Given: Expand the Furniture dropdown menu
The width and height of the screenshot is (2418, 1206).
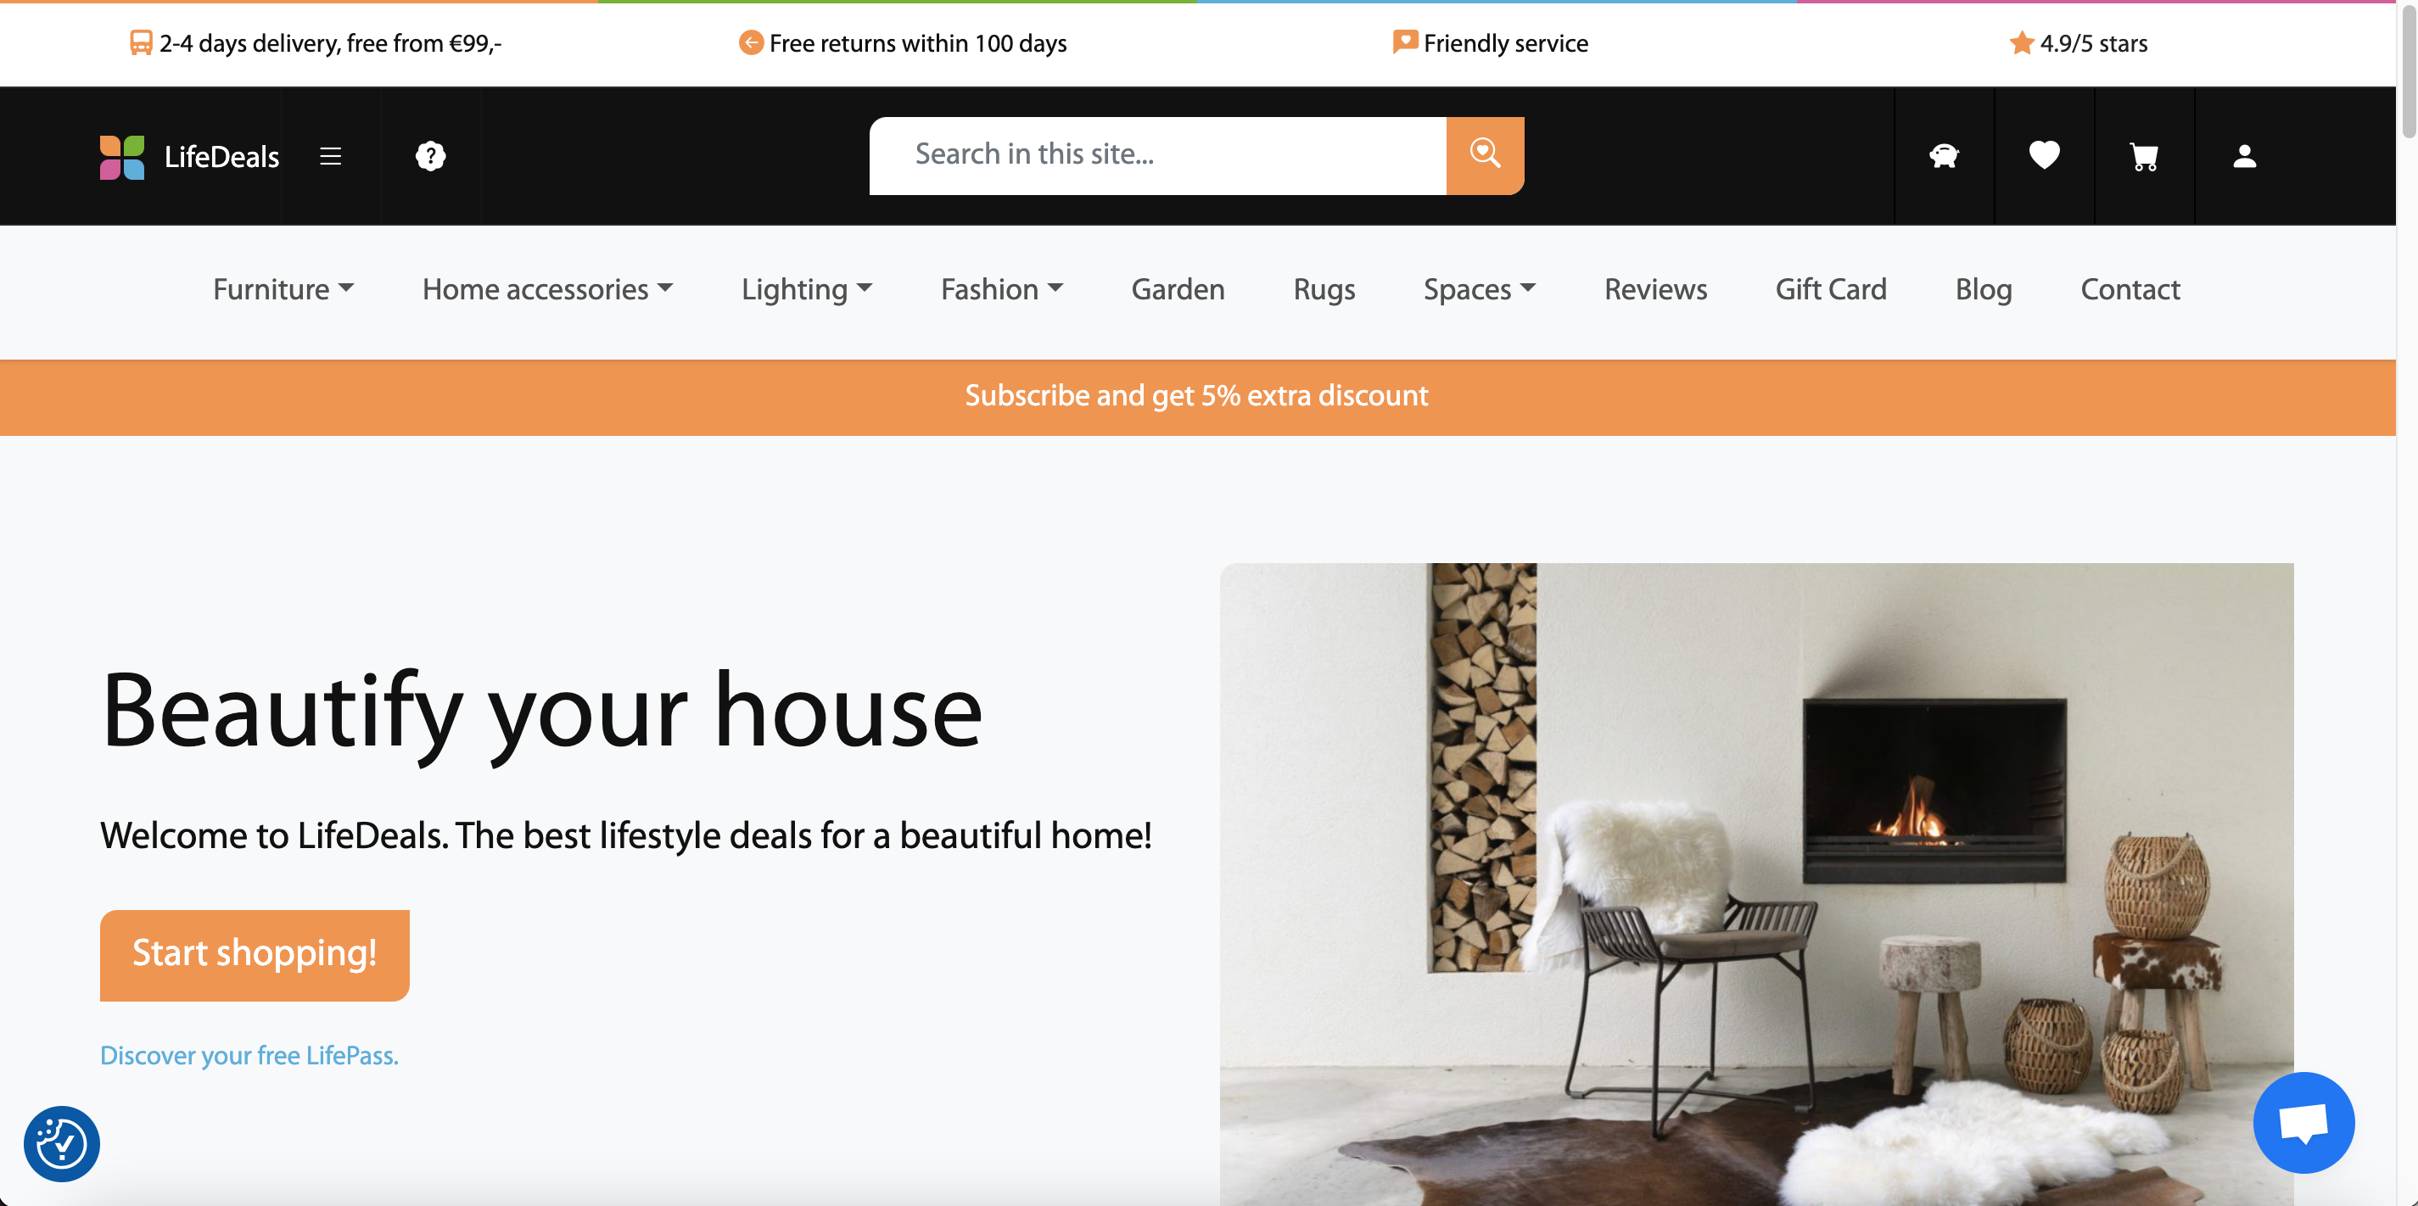Looking at the screenshot, I should [x=283, y=289].
